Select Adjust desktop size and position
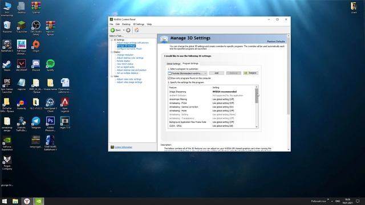365x205 pixels. [x=132, y=70]
